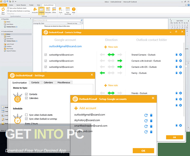Screen dimensions: 190x156
Task: Click OK in Setup Google accounts
Action: [143, 151]
